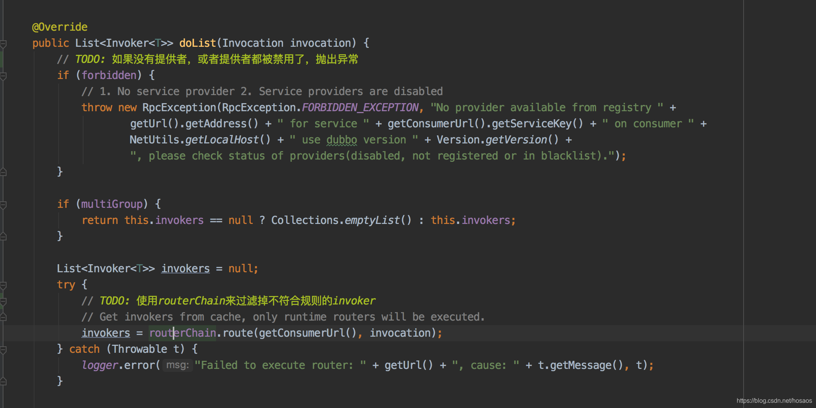Screen dimensions: 816x408
Task: Click the doList method name
Action: click(x=198, y=43)
